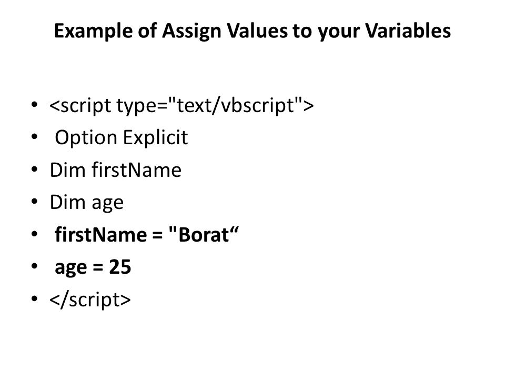
Task: Select the word 'Variables' in the title
Action: (x=408, y=31)
